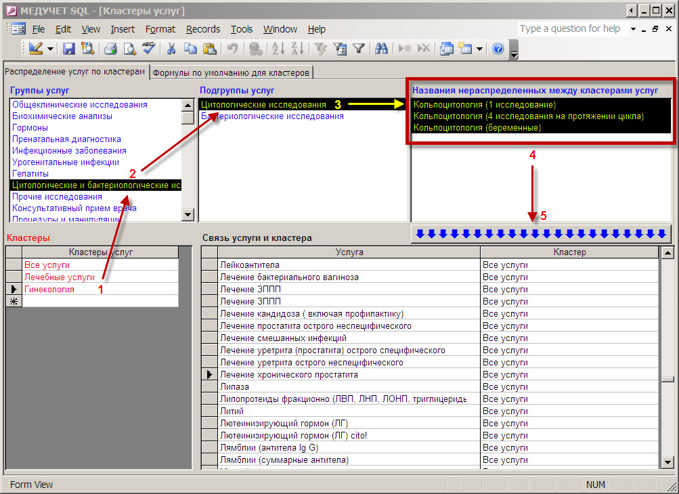Sort records ascending with the A-Z icon
This screenshot has width=679, height=494.
pyautogui.click(x=278, y=49)
